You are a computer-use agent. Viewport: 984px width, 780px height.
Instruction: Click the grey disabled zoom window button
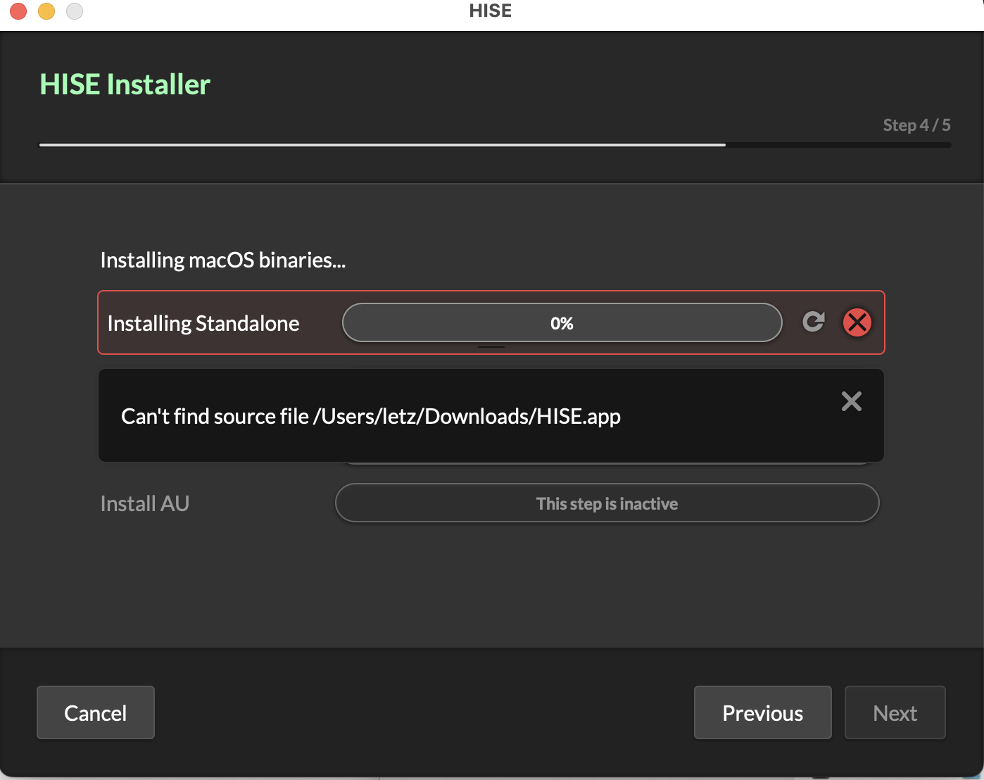pyautogui.click(x=75, y=11)
